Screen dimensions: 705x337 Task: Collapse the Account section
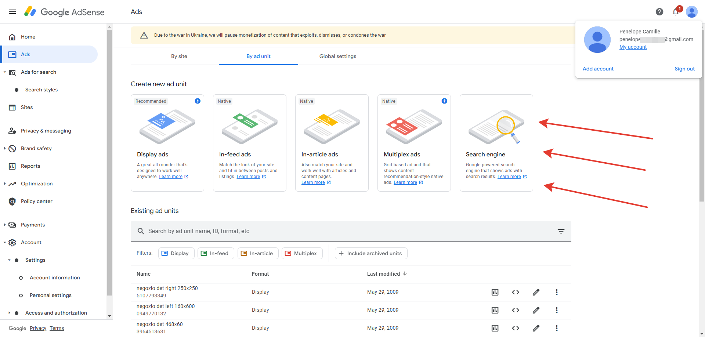(5, 242)
